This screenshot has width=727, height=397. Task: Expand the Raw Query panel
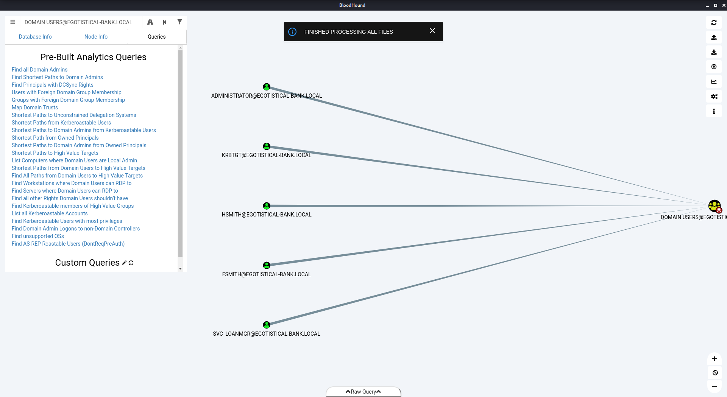pyautogui.click(x=363, y=392)
